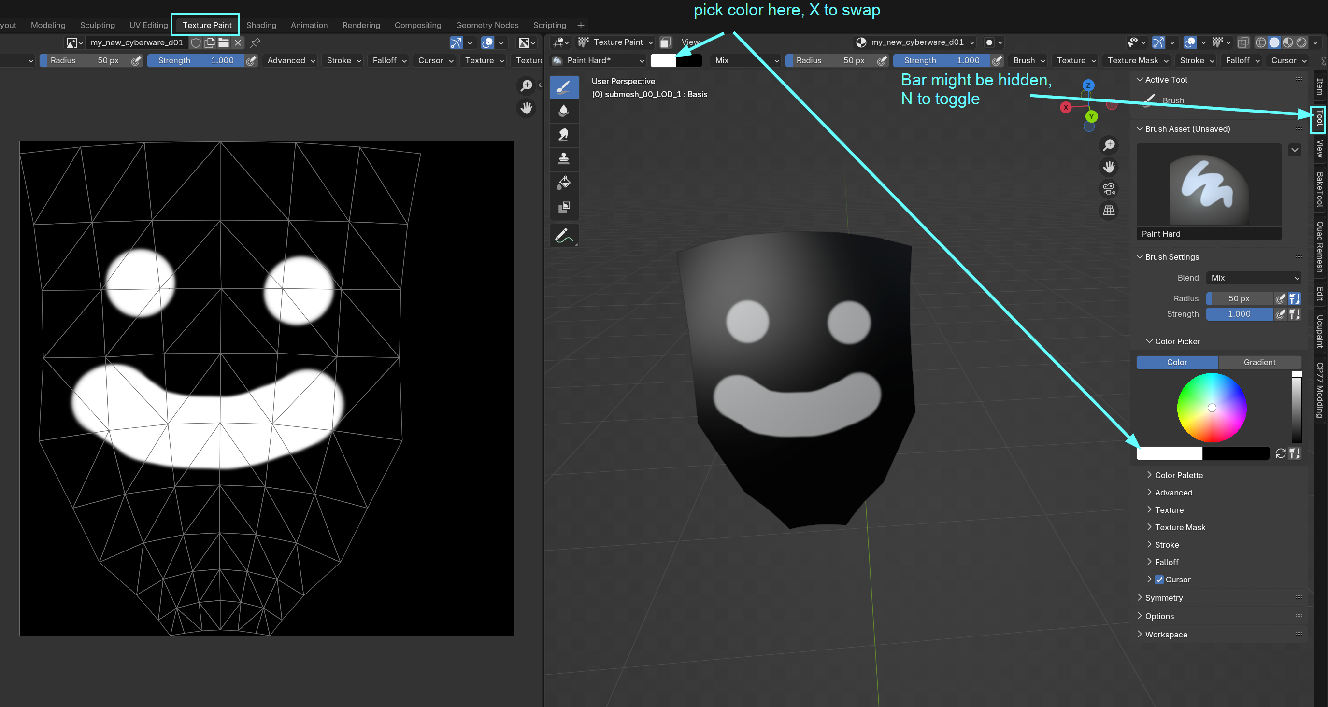This screenshot has width=1328, height=707.
Task: Click the Paint Hard brush thumbnail
Action: point(1208,185)
